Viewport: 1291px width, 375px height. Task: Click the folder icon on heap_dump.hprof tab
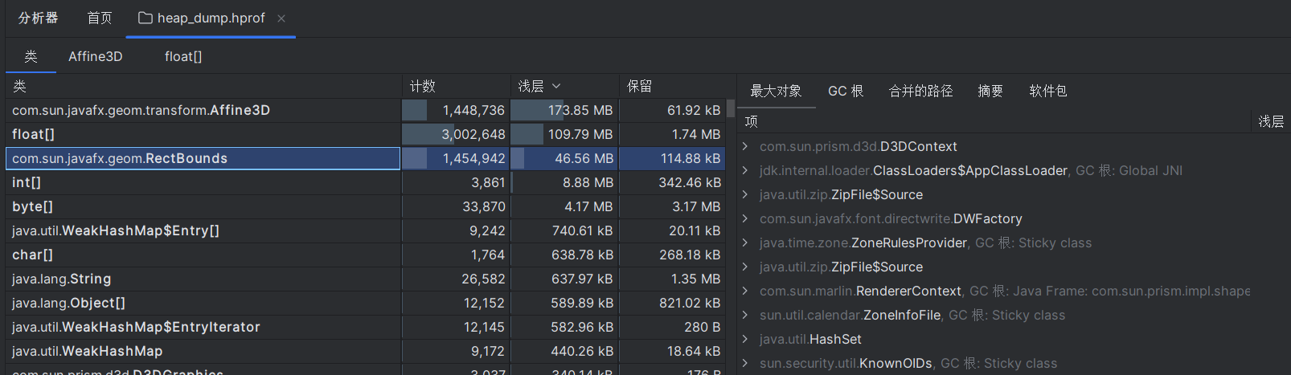pyautogui.click(x=145, y=18)
